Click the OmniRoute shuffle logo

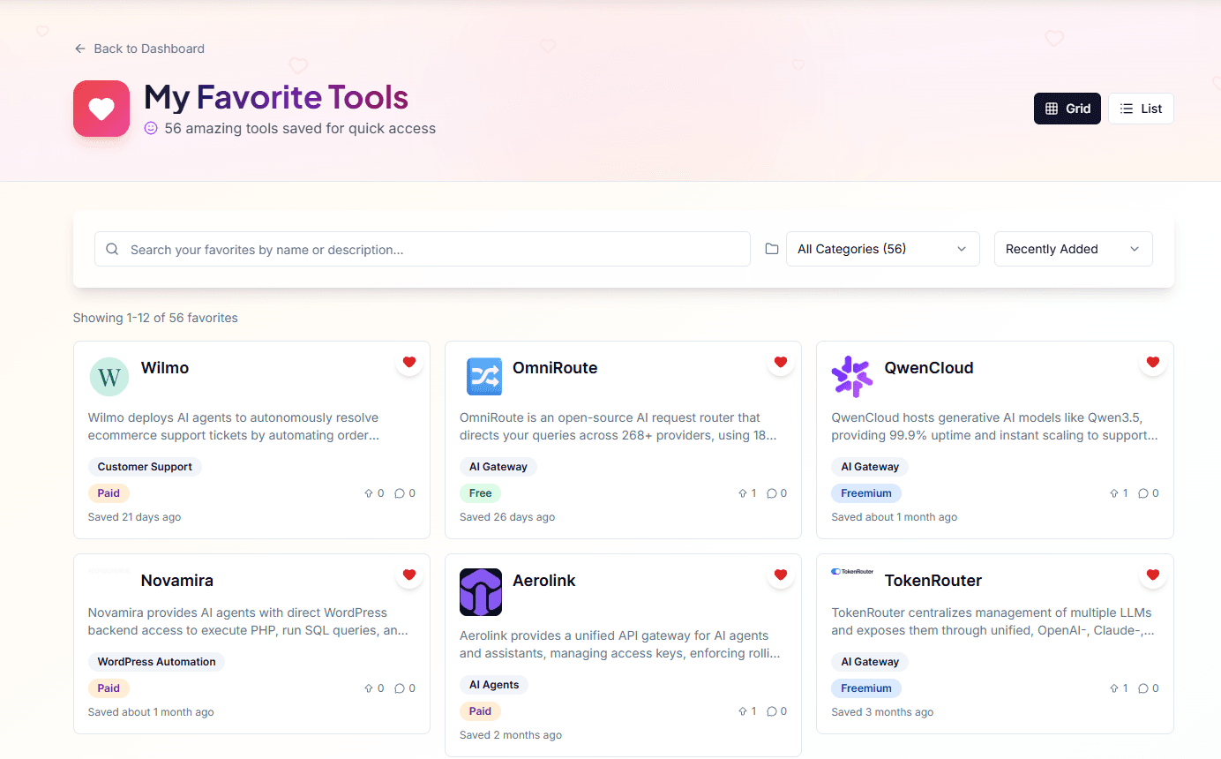(x=483, y=377)
